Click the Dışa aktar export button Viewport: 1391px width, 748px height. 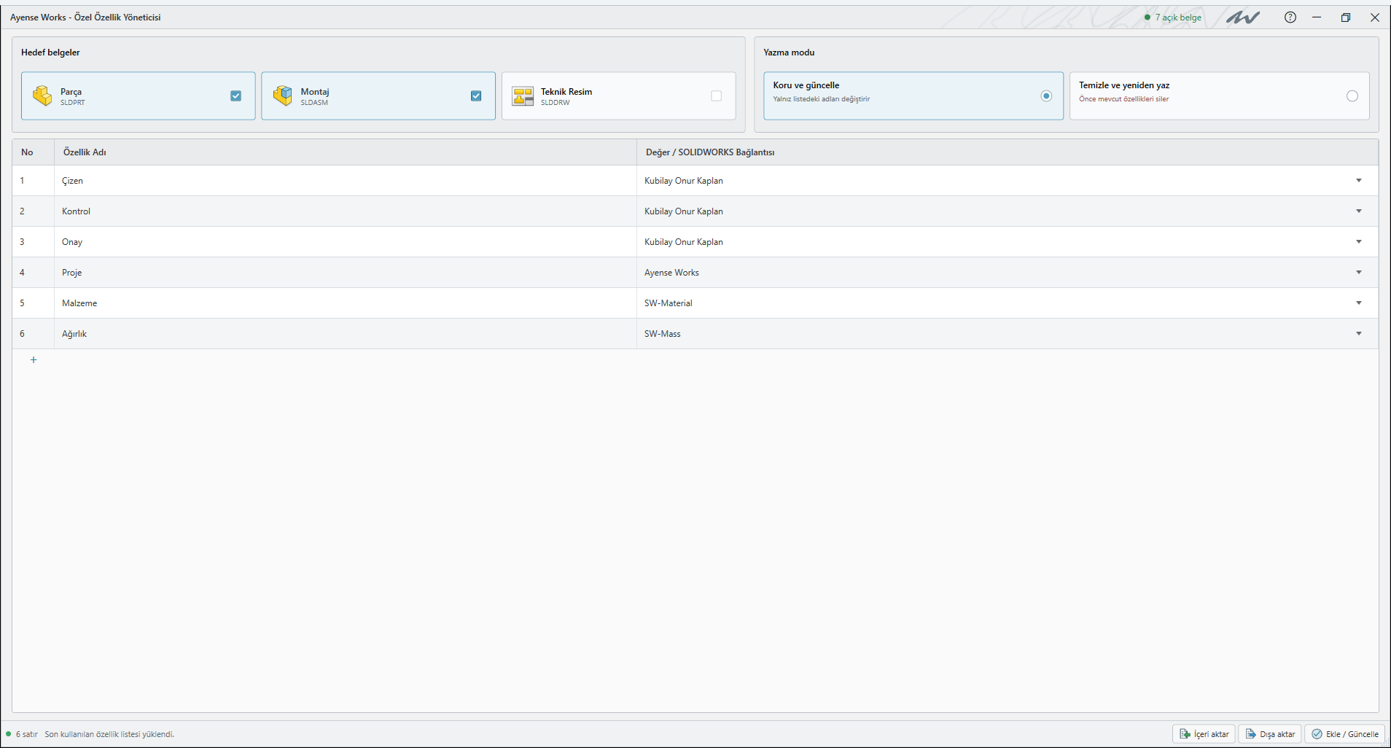[x=1270, y=734]
